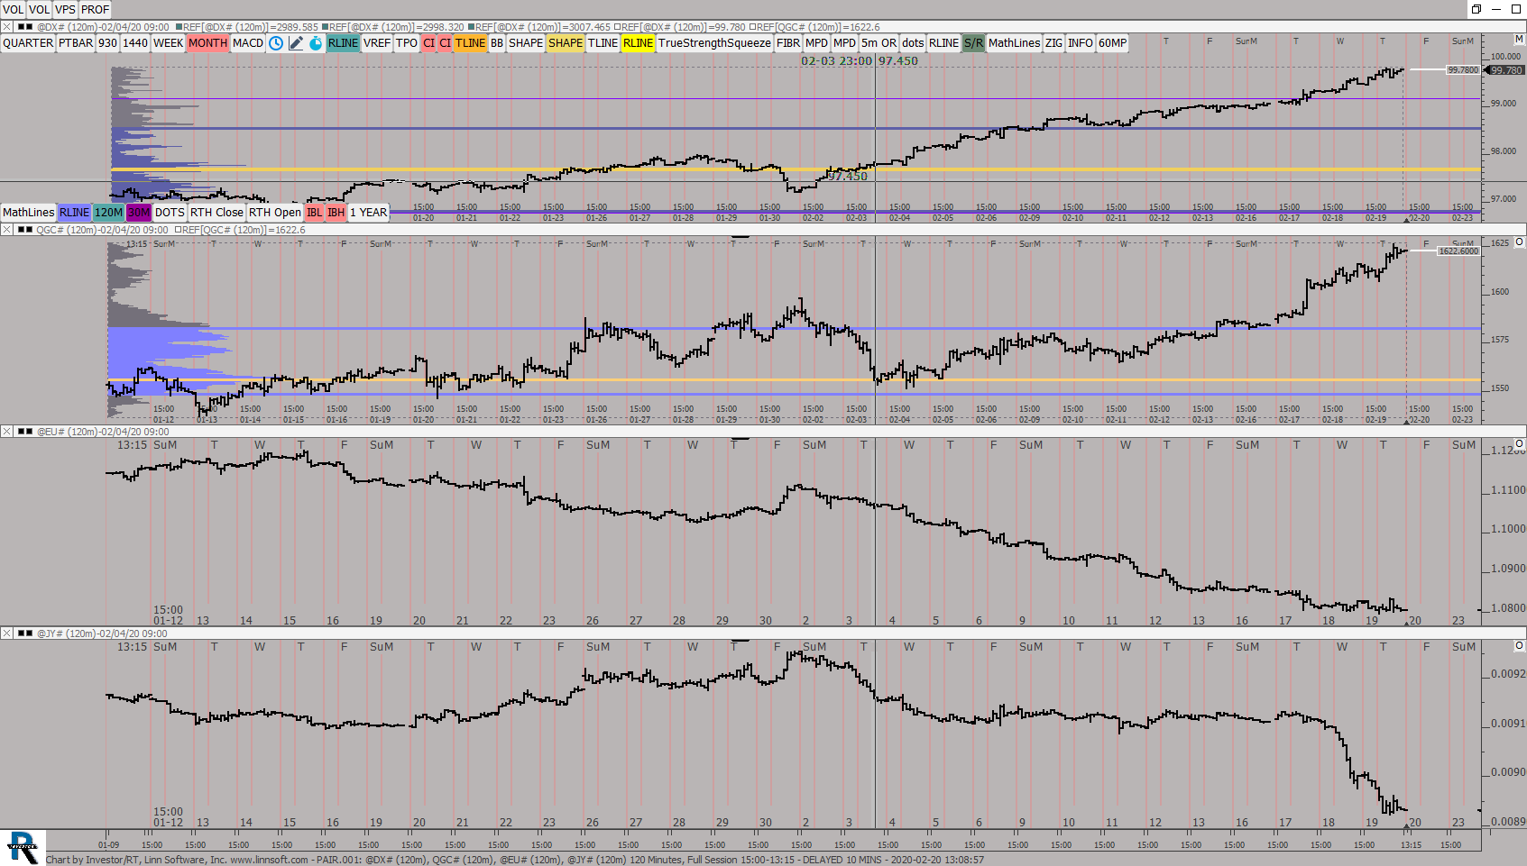This screenshot has width=1527, height=866.
Task: Close the @JY# chart pane
Action: [7, 634]
